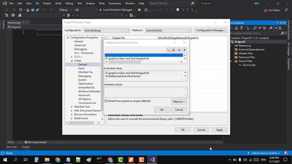Open Configuration Manager
The height and width of the screenshot is (164, 292).
point(211,31)
